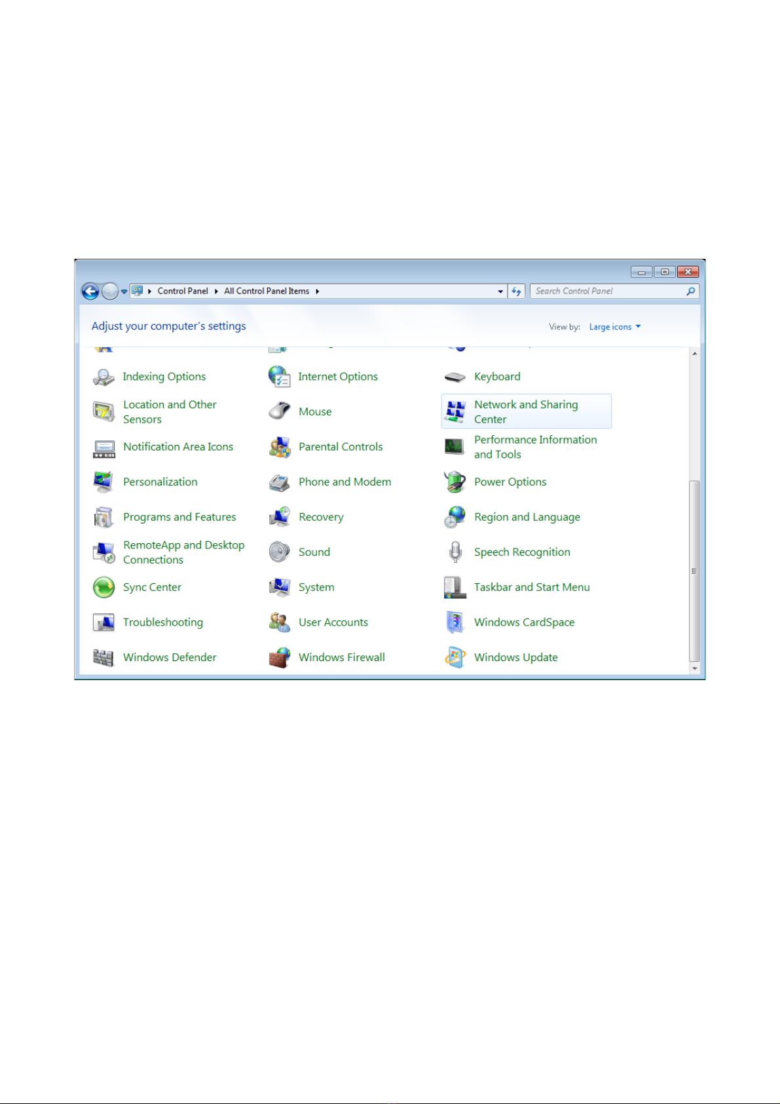The height and width of the screenshot is (1104, 780).
Task: Open the User Accounts text link
Action: [x=333, y=622]
